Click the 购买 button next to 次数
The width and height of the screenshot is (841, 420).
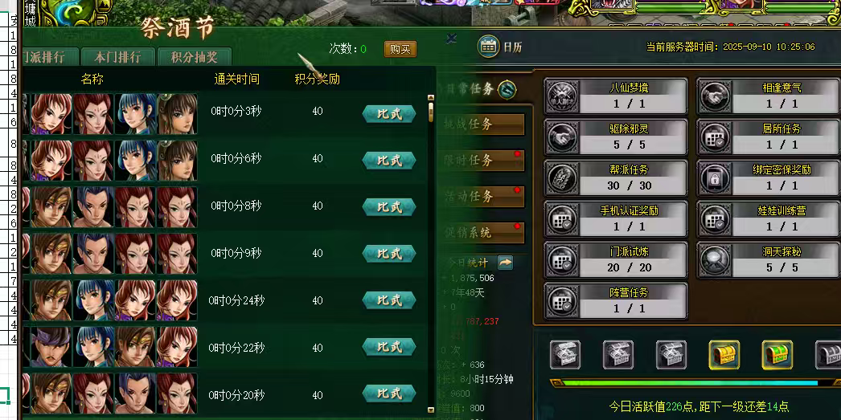click(x=400, y=49)
